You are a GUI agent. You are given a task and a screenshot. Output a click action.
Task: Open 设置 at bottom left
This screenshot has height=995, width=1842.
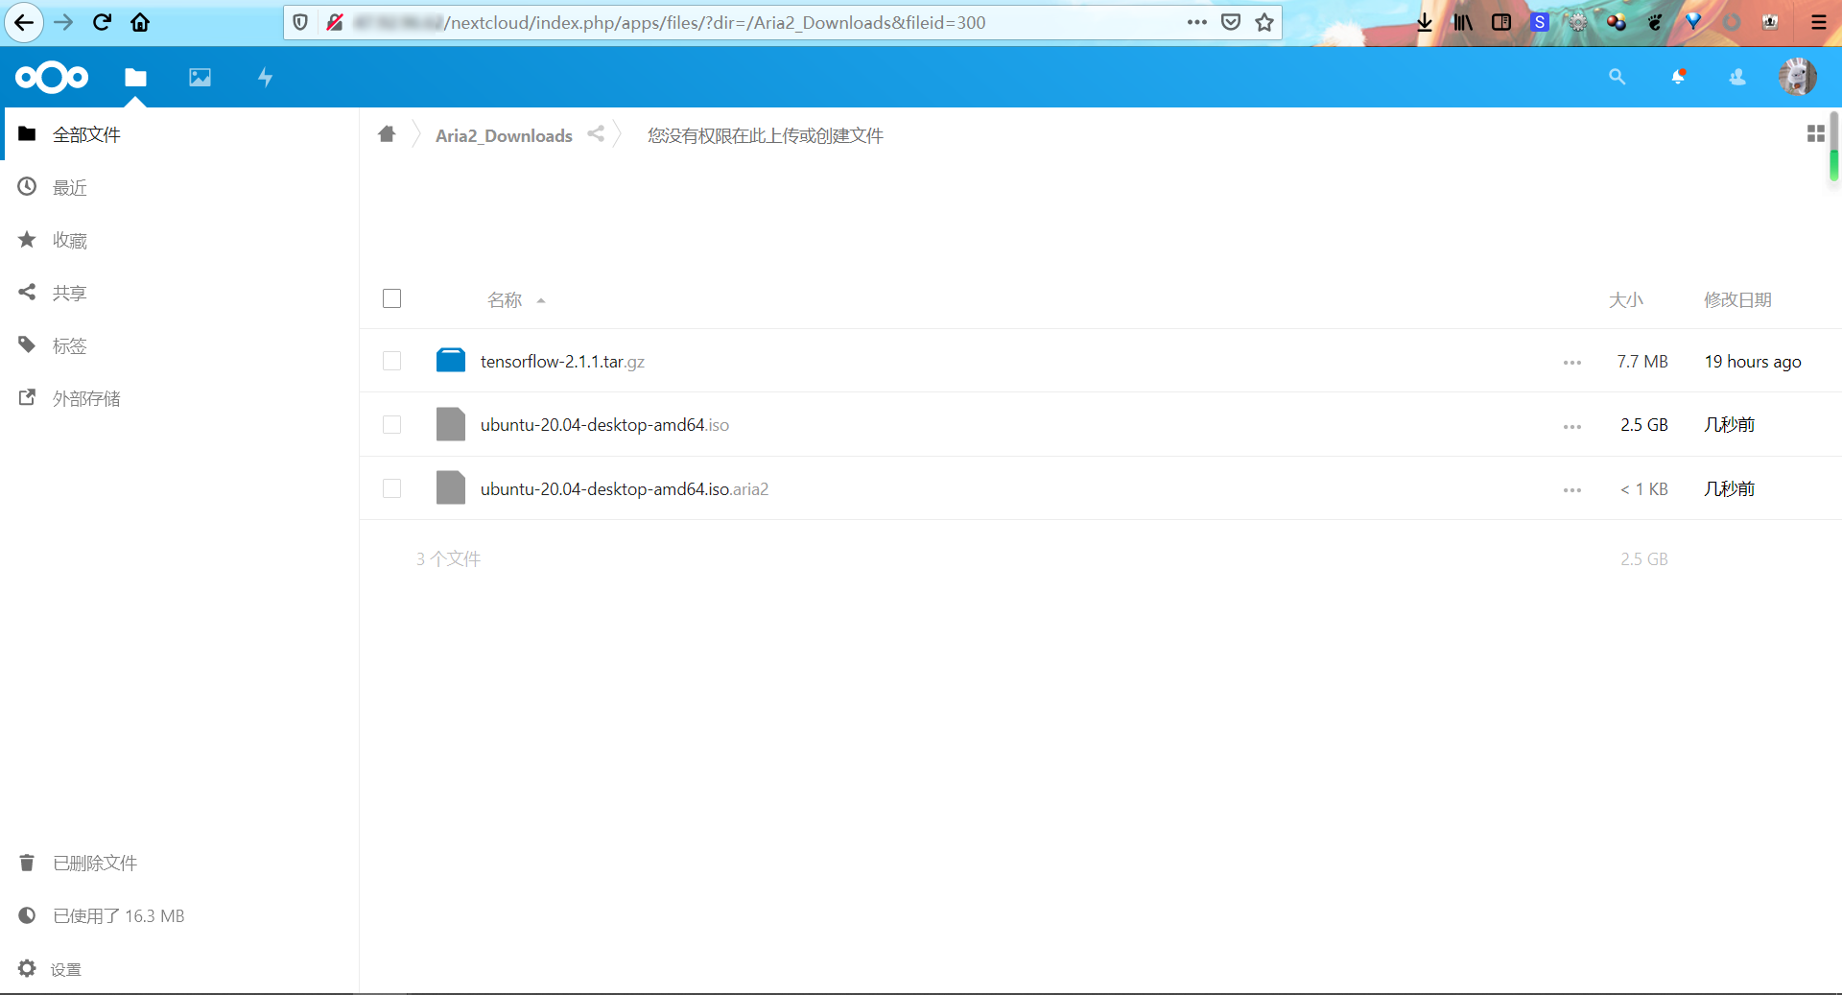pyautogui.click(x=65, y=968)
